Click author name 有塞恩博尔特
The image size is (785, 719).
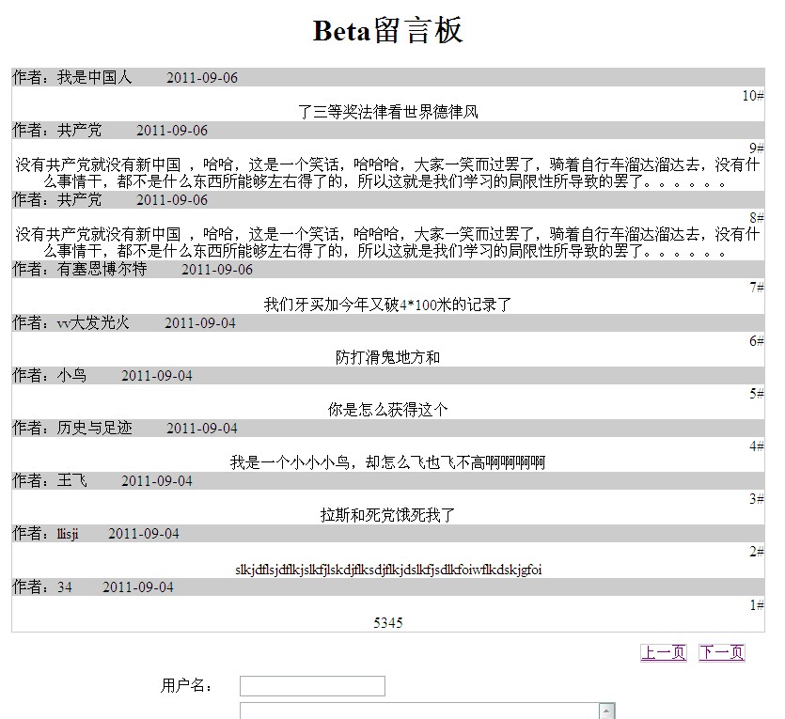[102, 269]
